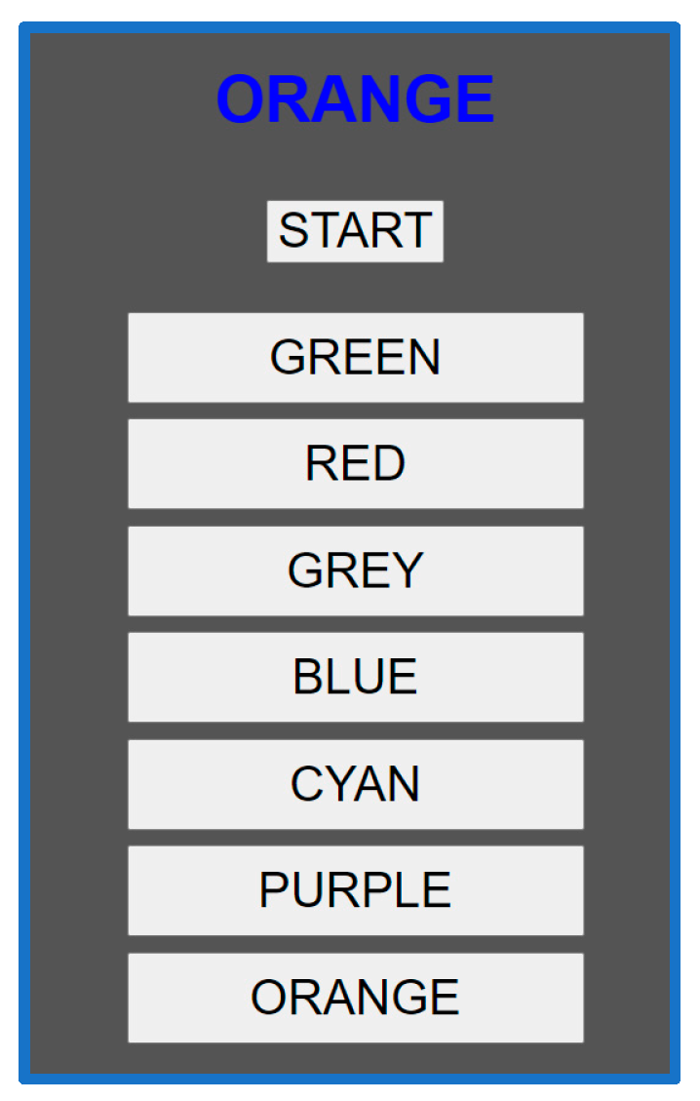Tap the GREY option in the list
Image resolution: width=700 pixels, height=1101 pixels.
point(355,570)
